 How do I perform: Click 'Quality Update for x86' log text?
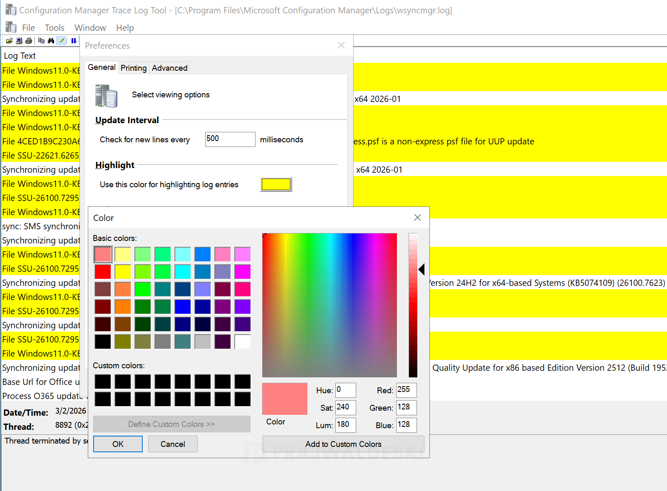click(x=549, y=368)
